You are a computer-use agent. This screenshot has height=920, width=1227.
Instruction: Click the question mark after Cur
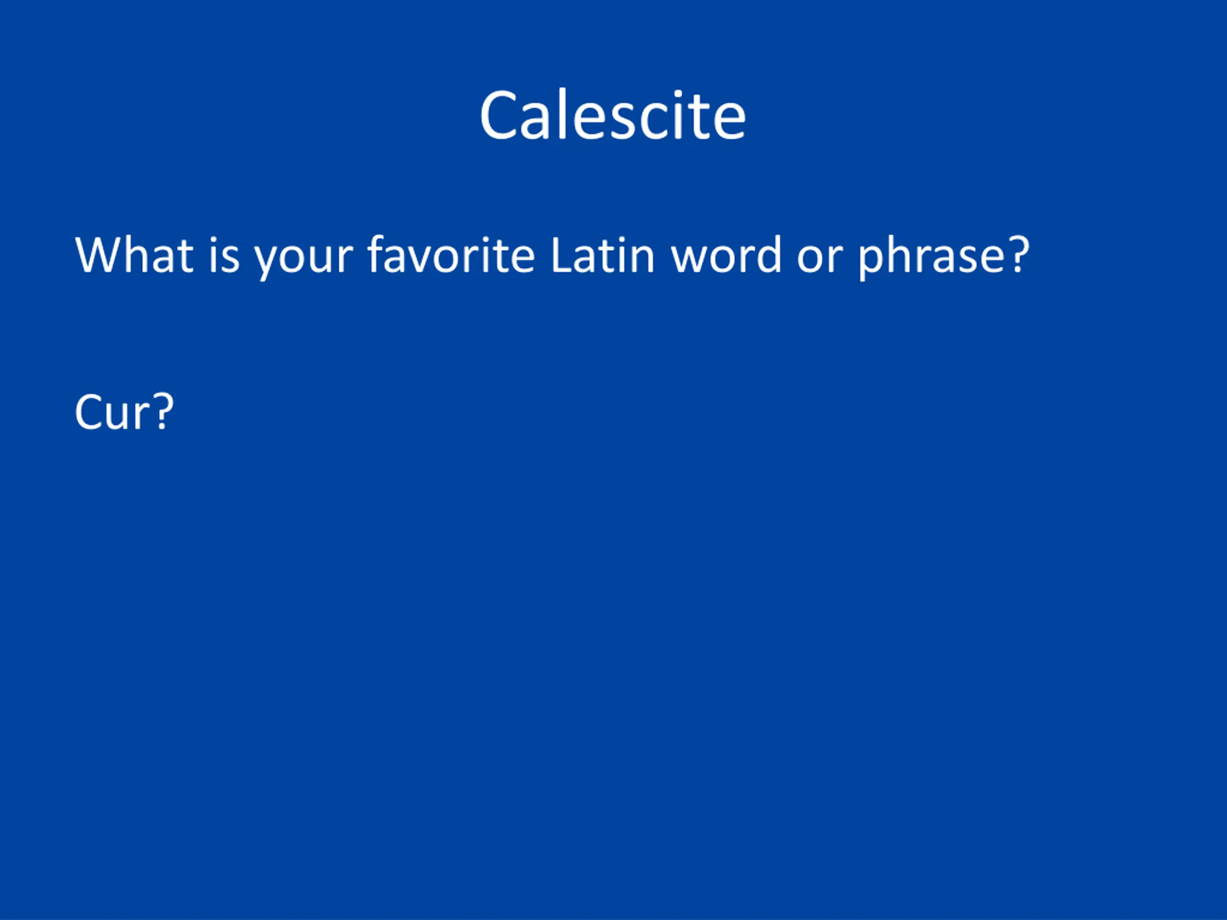point(163,411)
